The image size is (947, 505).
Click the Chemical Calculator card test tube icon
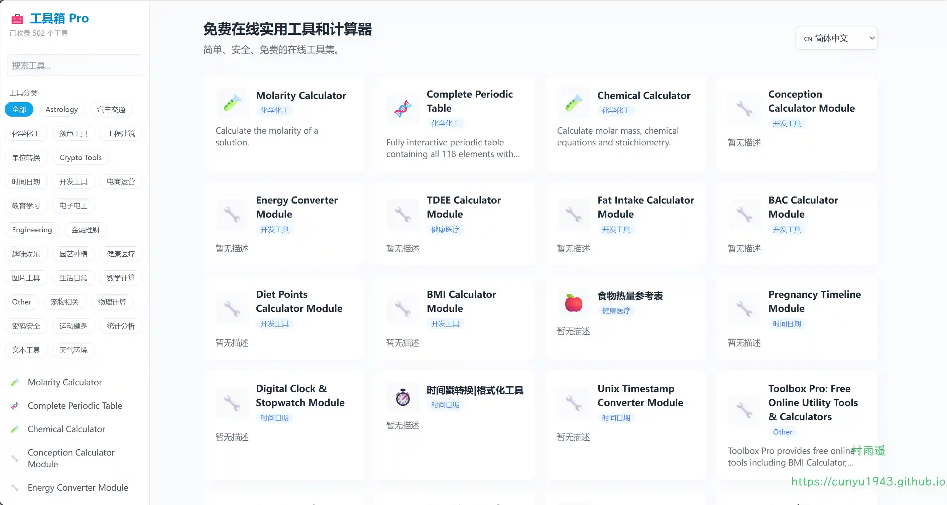pos(574,103)
